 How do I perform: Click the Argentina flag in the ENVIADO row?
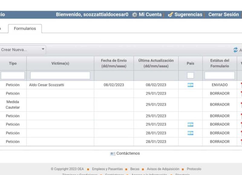pos(190,85)
